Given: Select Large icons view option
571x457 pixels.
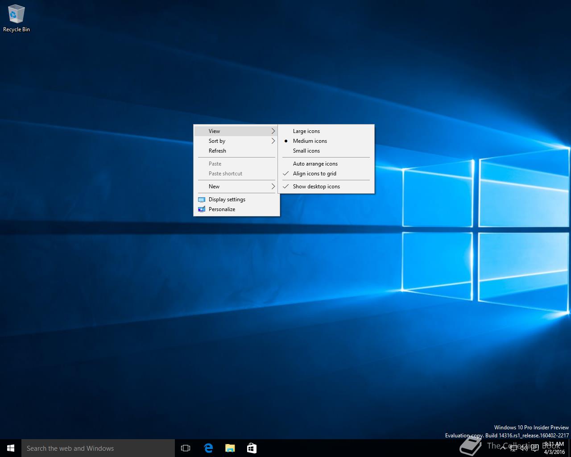Looking at the screenshot, I should [x=326, y=131].
